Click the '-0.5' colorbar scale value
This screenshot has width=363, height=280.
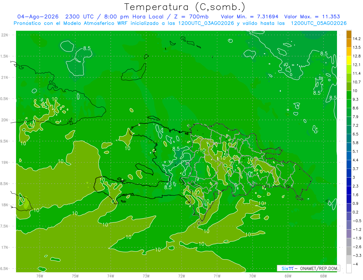[357, 221]
